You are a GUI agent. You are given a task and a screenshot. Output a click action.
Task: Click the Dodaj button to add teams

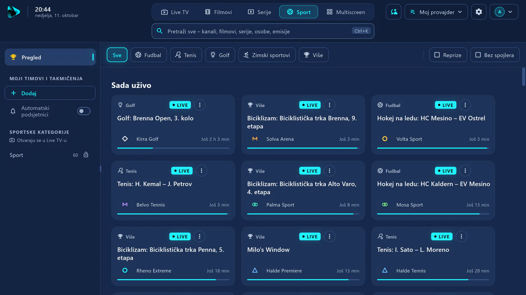(x=50, y=93)
